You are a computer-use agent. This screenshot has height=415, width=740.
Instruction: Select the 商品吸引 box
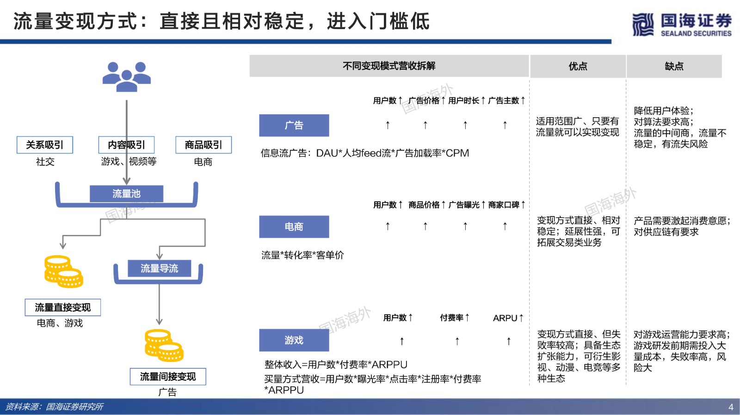click(x=203, y=145)
